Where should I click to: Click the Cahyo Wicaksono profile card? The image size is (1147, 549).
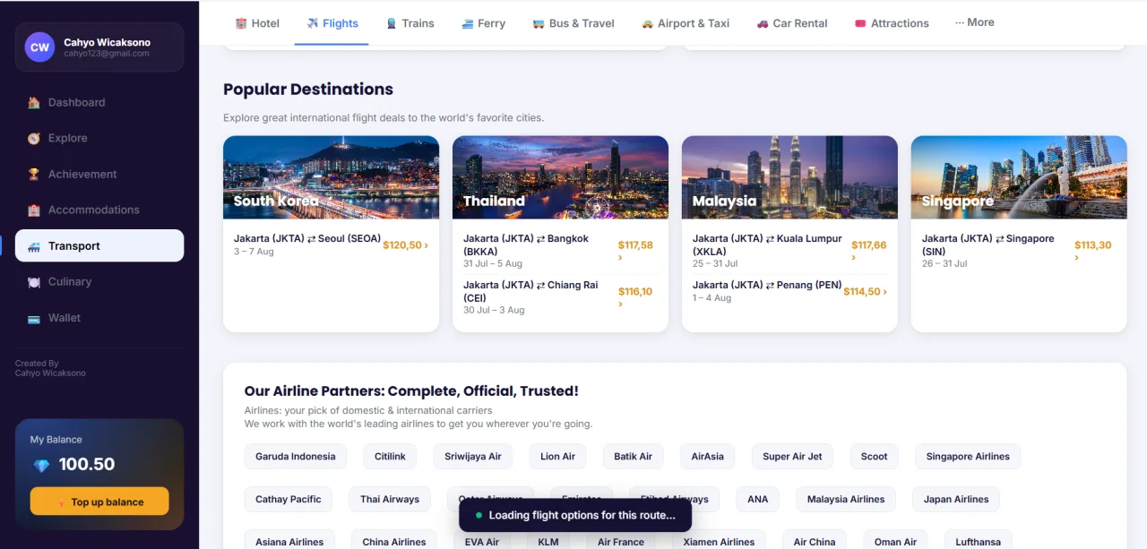coord(99,47)
